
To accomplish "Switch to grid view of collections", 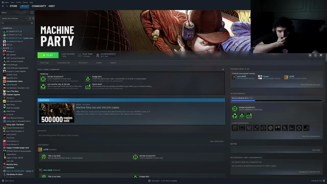I will [32, 13].
